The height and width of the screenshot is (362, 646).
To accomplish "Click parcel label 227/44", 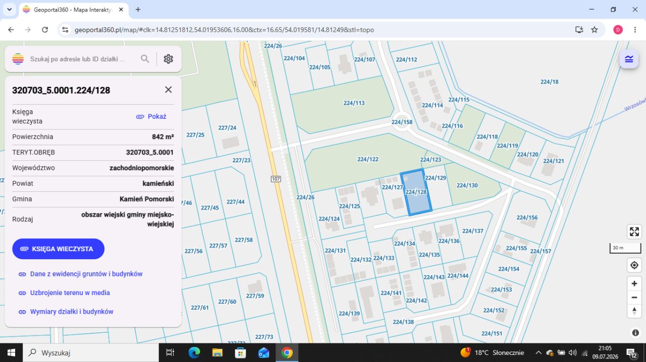I will tap(235, 201).
